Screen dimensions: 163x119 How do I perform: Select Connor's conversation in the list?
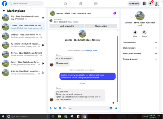pos(23,27)
